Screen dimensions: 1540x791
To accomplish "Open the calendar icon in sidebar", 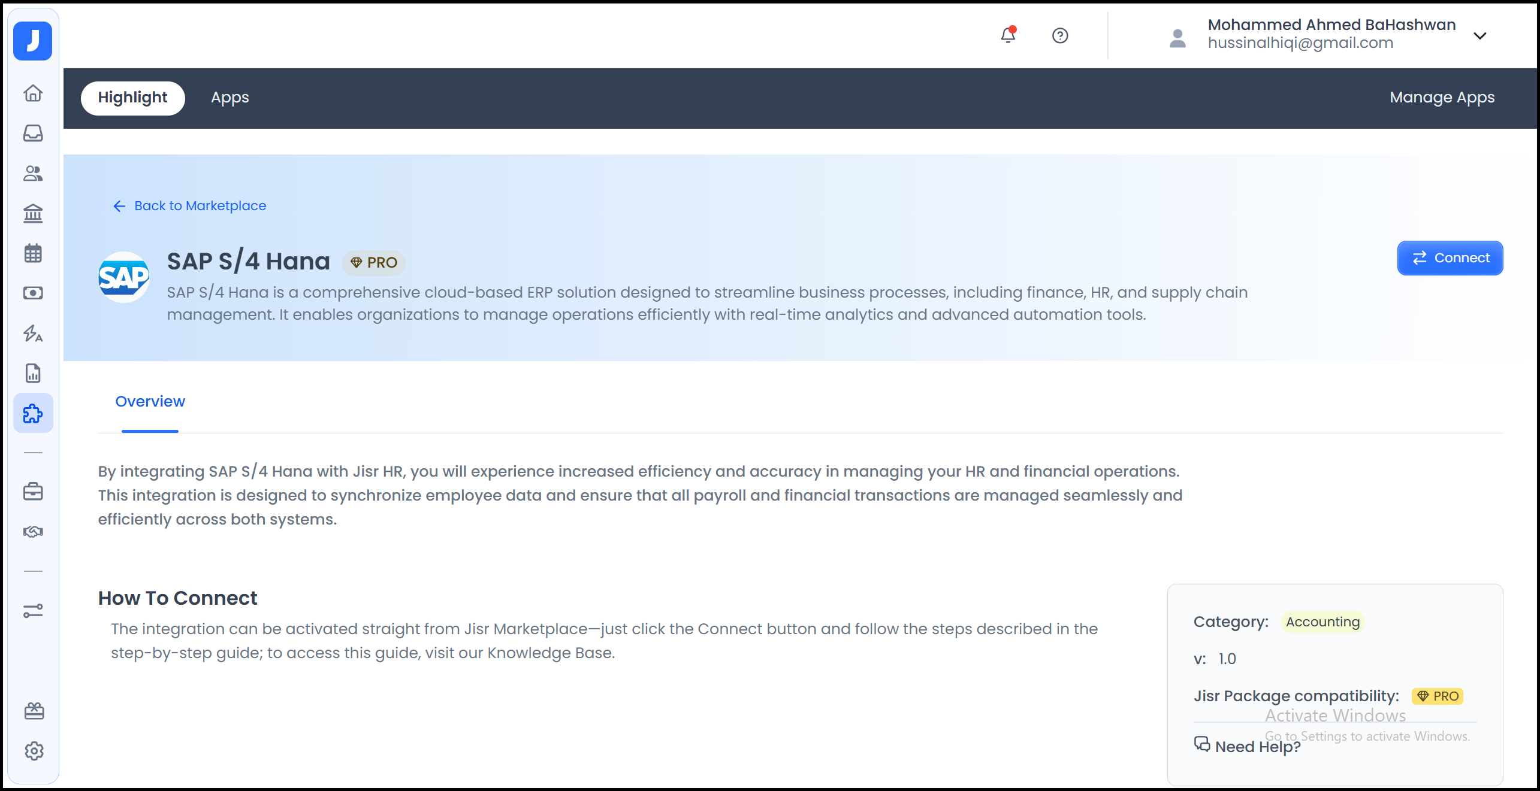I will point(33,253).
